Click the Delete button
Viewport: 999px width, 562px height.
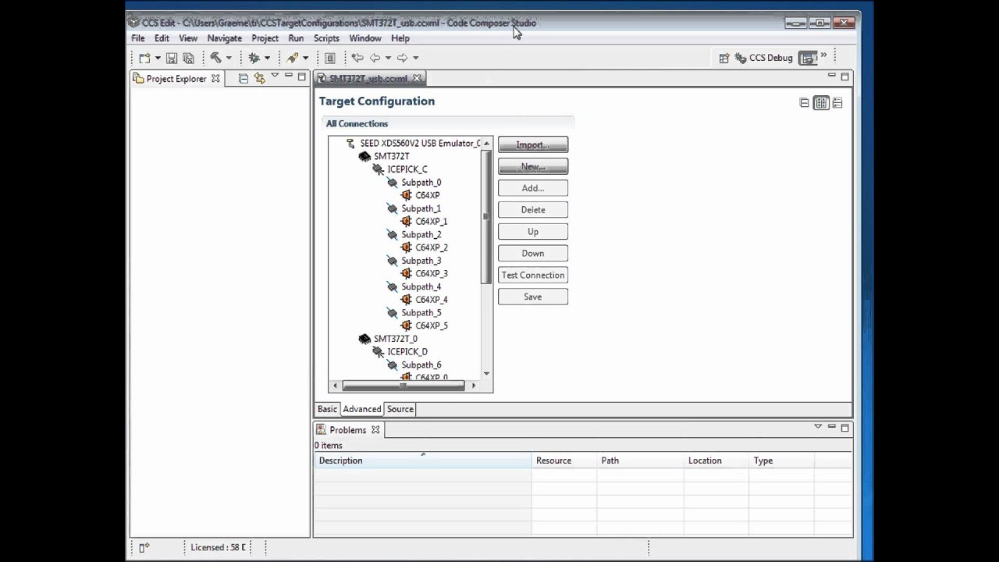533,210
